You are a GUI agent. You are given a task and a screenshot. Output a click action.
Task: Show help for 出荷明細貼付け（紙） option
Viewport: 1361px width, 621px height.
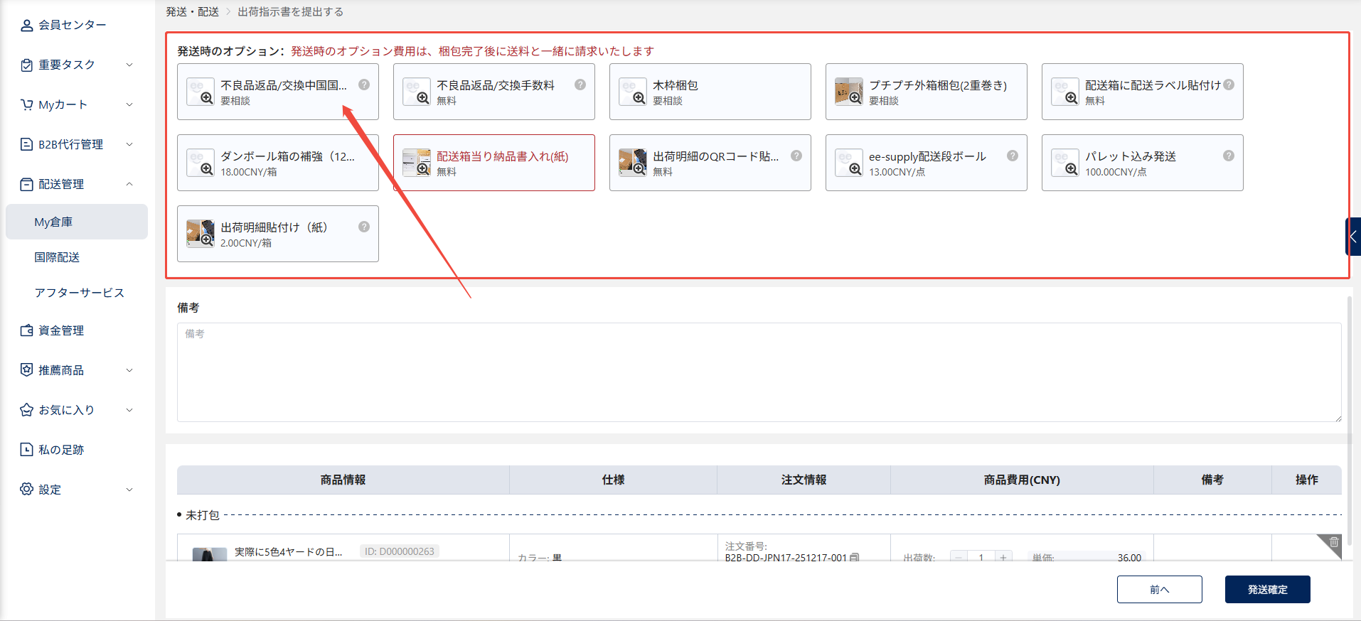click(x=364, y=227)
